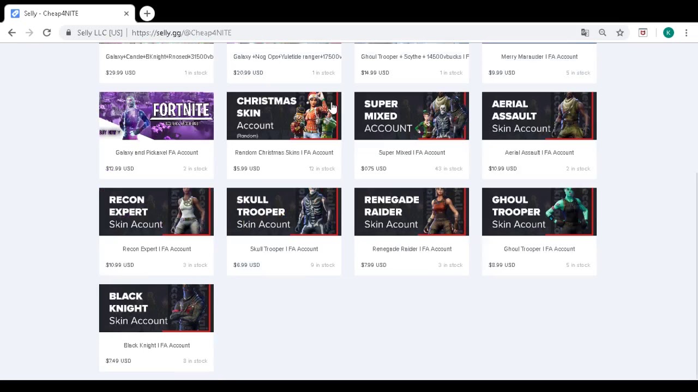Open the Black Knight Skin Account thumbnail
The height and width of the screenshot is (392, 698).
(x=157, y=308)
